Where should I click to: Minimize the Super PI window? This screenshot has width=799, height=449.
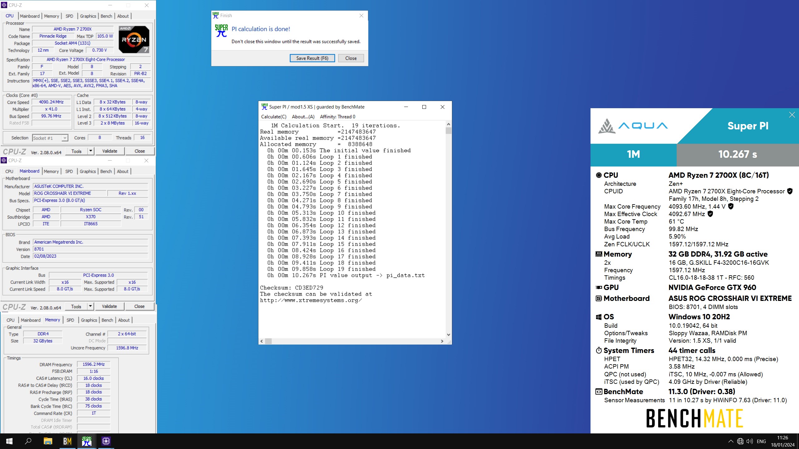click(x=406, y=107)
